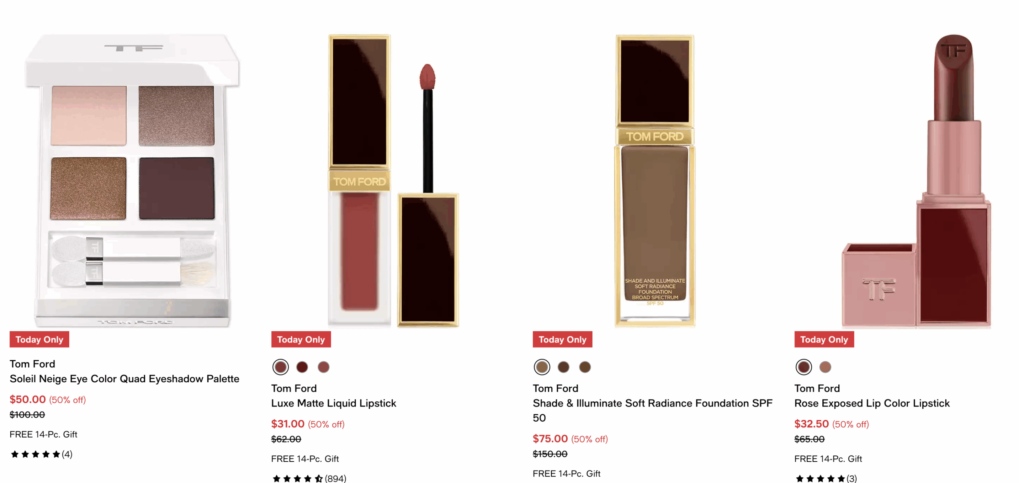Open the Luxe Matte Liquid Lipstick product page
This screenshot has width=1019, height=483.
pos(334,403)
